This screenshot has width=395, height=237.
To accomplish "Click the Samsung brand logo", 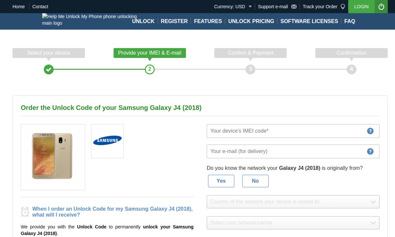I will coord(107,140).
